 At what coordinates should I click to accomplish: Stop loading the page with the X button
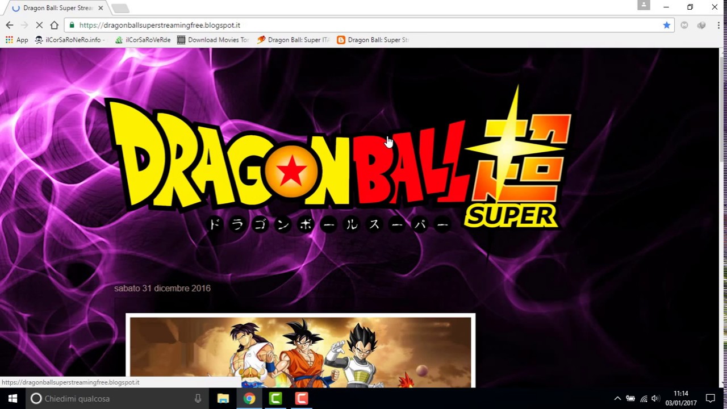(39, 25)
